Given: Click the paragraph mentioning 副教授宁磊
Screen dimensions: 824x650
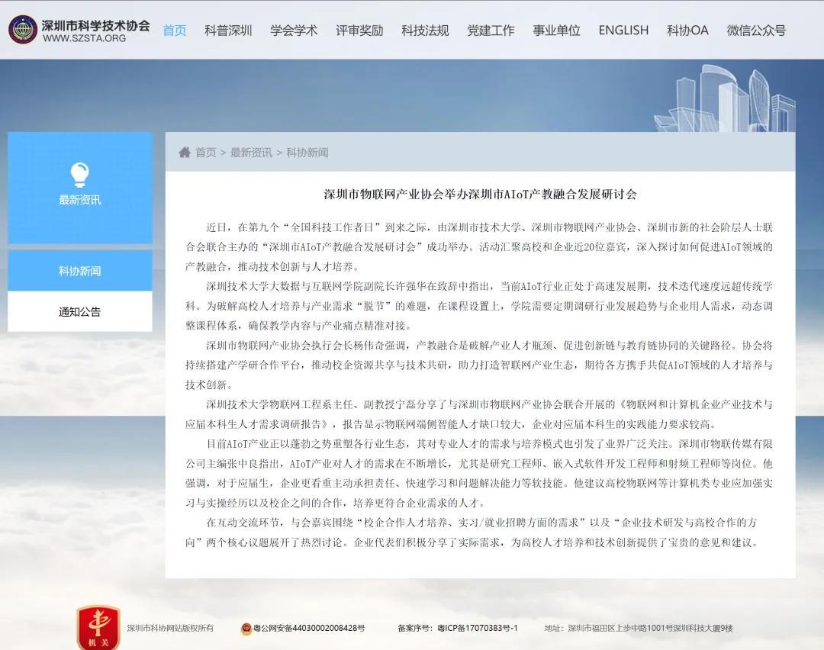Looking at the screenshot, I should point(479,414).
